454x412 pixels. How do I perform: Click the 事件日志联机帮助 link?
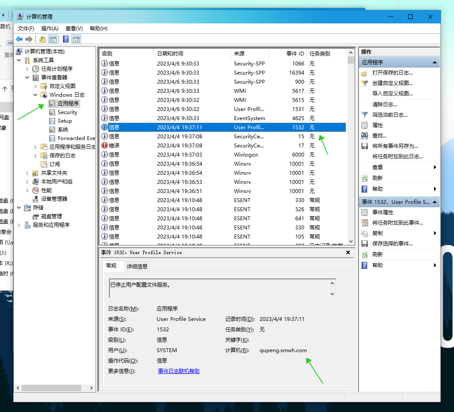coord(178,371)
